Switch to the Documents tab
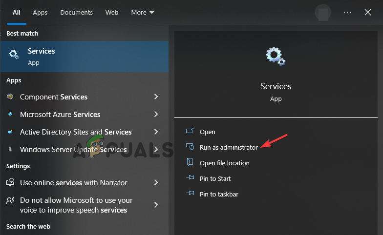383x235 pixels. coord(76,13)
